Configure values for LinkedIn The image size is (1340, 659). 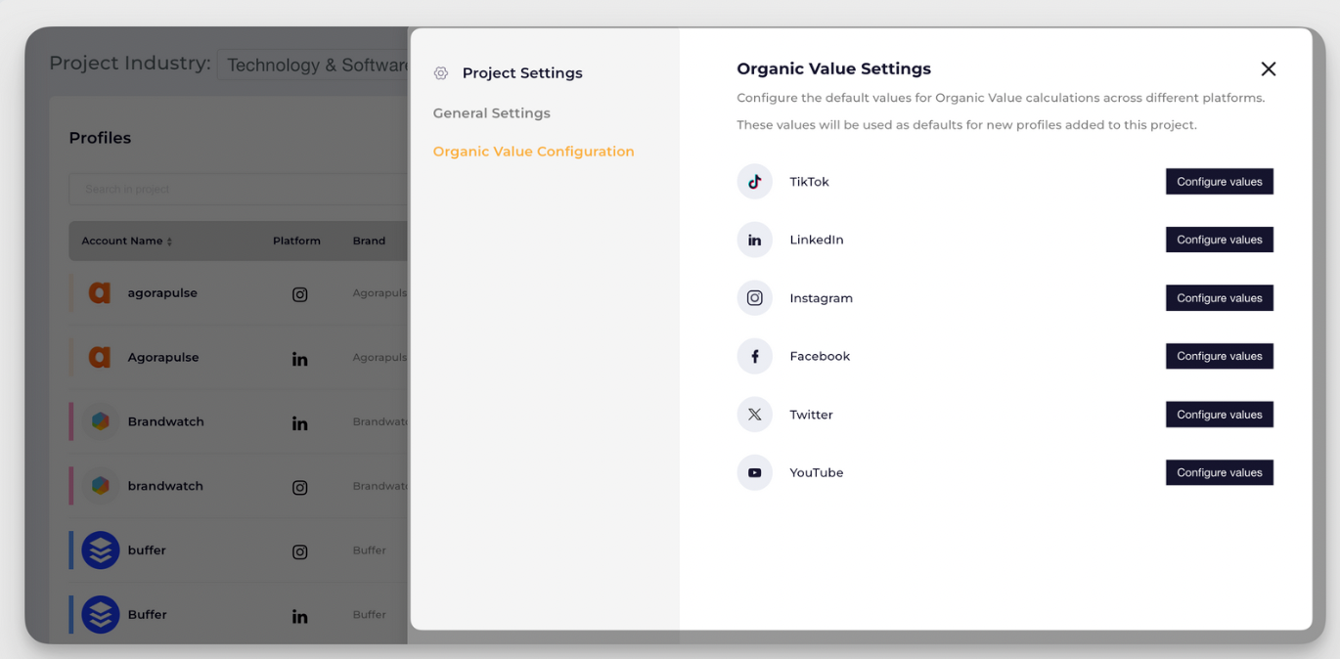point(1219,240)
